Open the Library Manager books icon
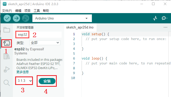This screenshot has width=171, height=97. pyautogui.click(x=7, y=56)
